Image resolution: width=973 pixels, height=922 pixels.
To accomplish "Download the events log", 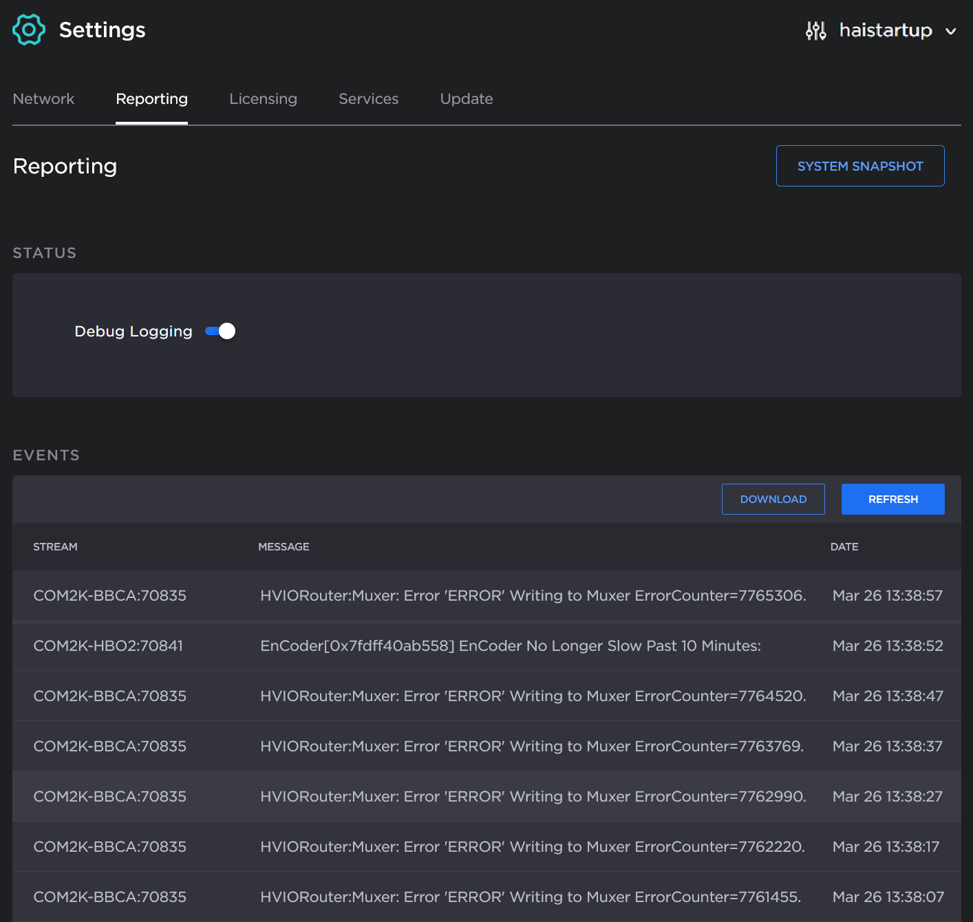I will click(773, 499).
